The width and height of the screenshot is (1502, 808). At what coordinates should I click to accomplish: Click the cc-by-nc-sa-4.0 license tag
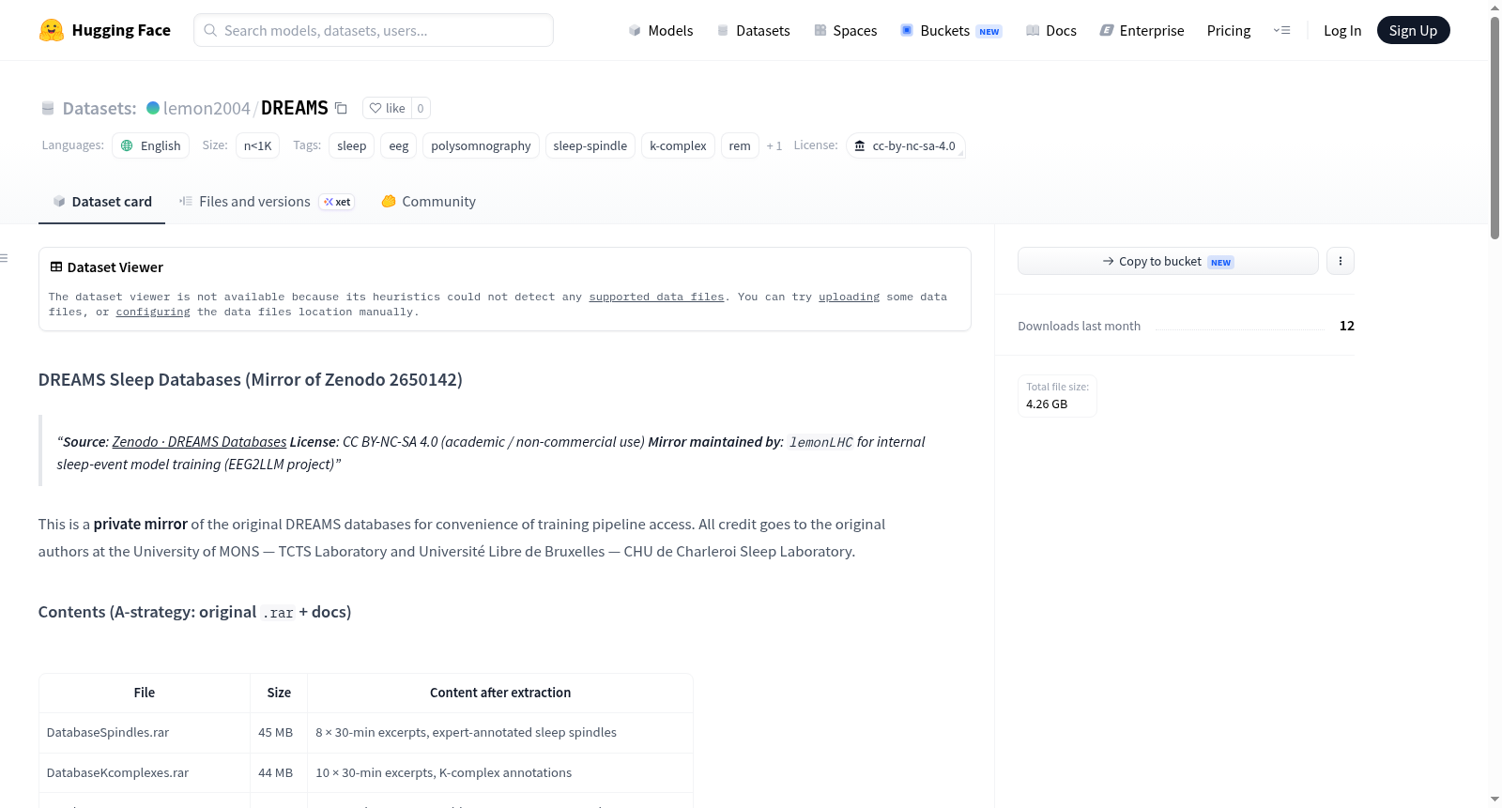pyautogui.click(x=906, y=145)
